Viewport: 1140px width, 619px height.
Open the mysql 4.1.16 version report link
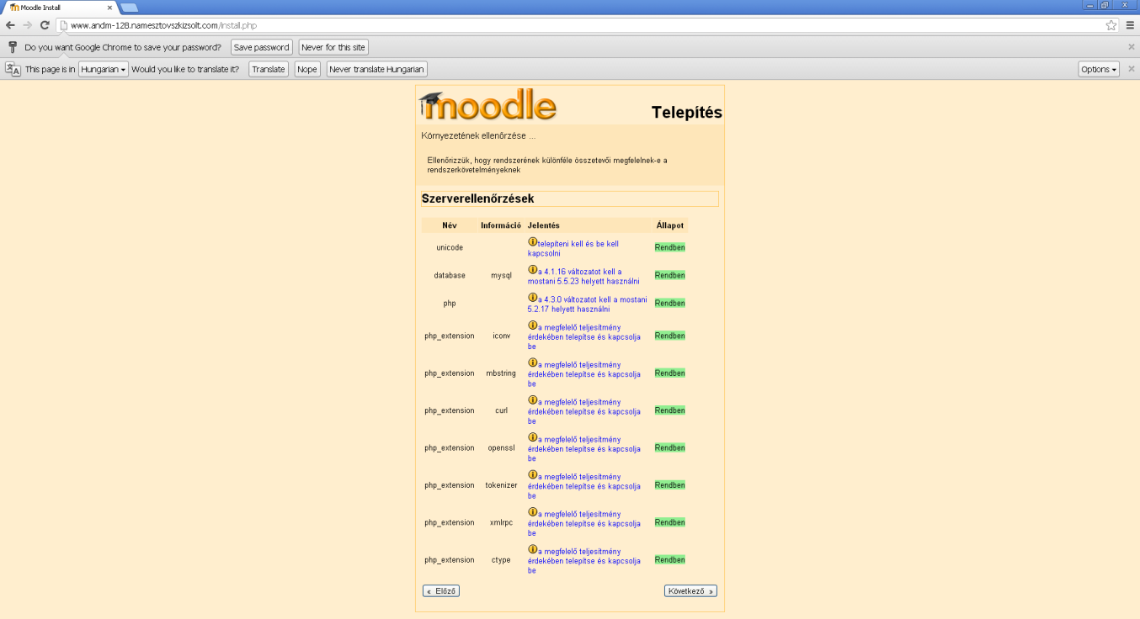click(583, 276)
